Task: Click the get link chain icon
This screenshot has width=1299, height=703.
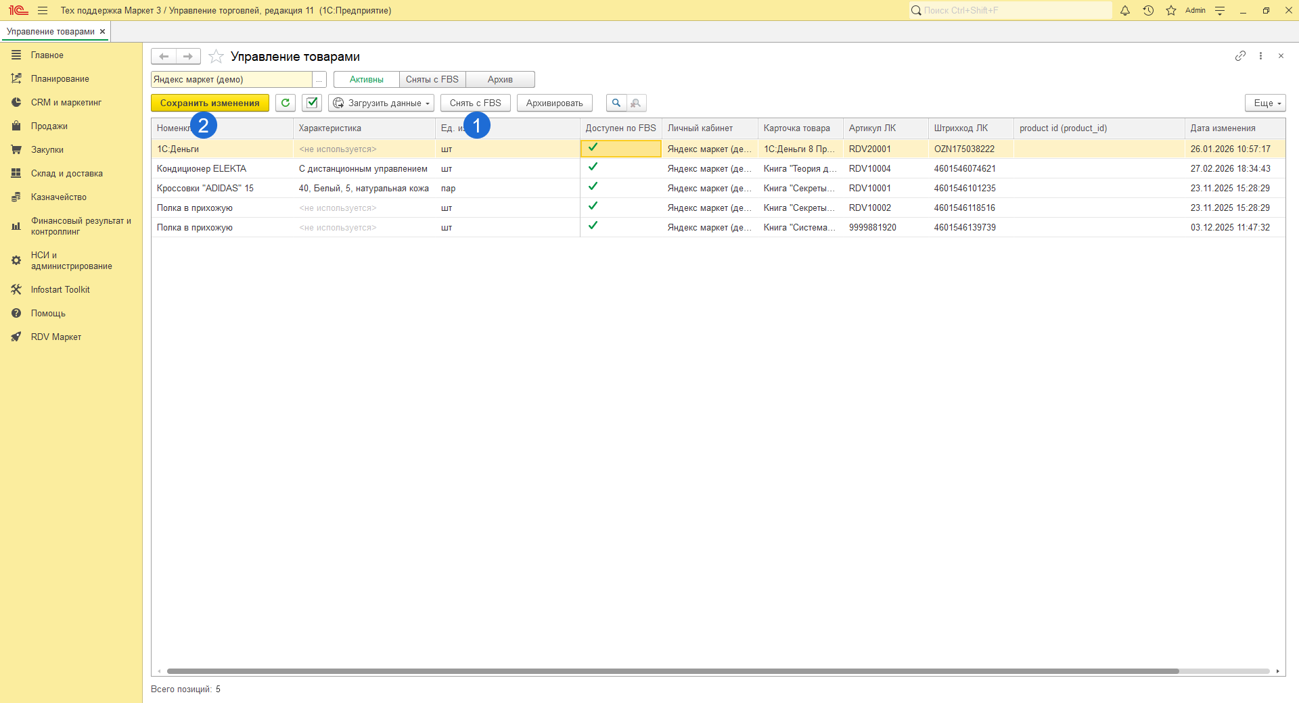Action: pyautogui.click(x=1240, y=56)
